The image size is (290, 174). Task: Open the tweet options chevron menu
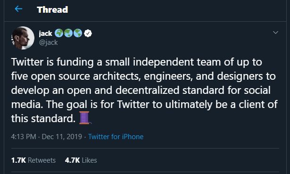tap(275, 33)
